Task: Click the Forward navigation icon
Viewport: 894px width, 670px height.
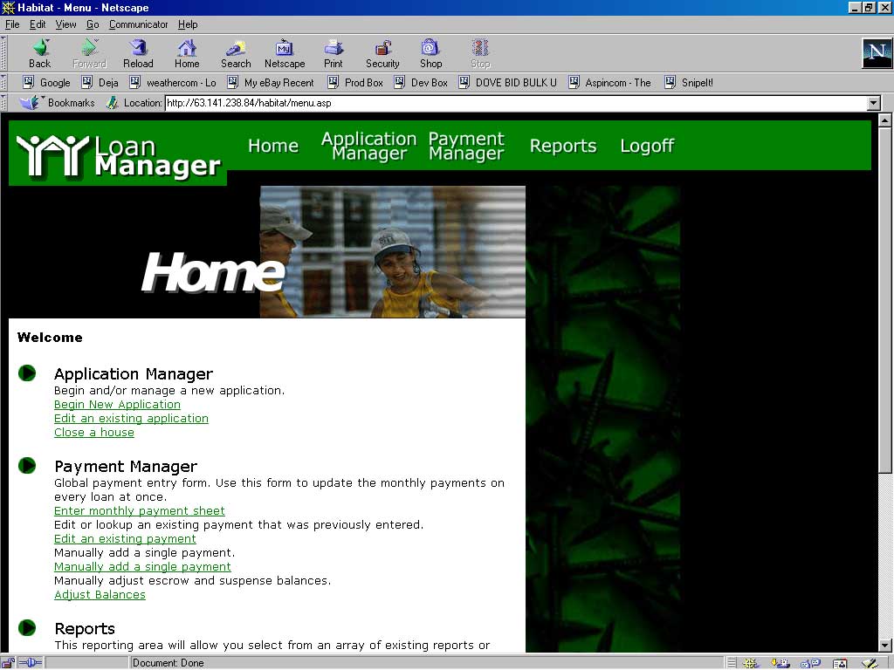Action: pyautogui.click(x=90, y=53)
